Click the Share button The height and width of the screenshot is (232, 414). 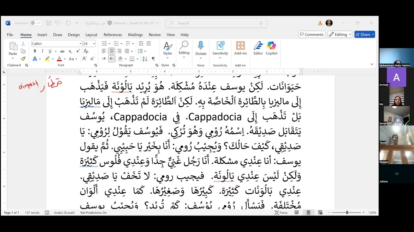click(x=365, y=34)
